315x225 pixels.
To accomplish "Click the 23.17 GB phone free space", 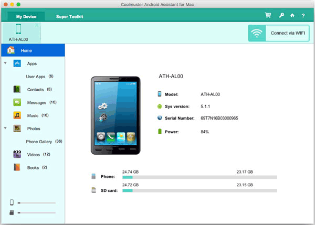I will click(x=245, y=172).
